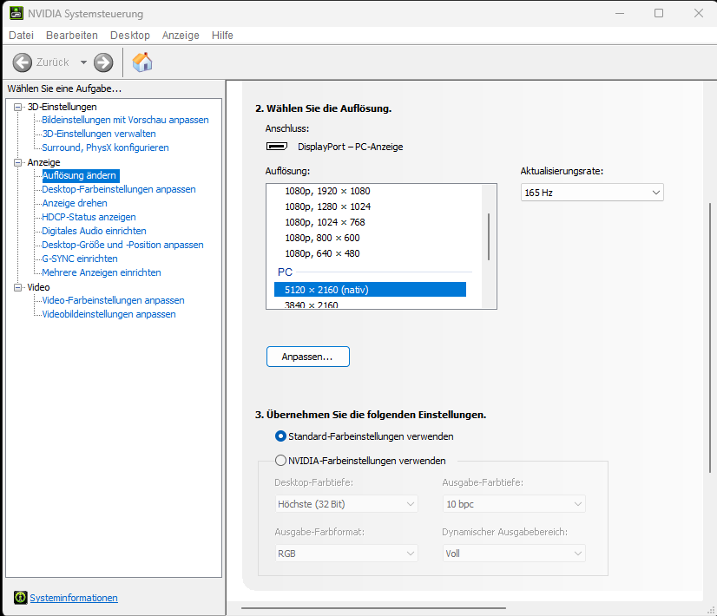Open Digitales Audio einrichten
The image size is (717, 616).
point(95,231)
